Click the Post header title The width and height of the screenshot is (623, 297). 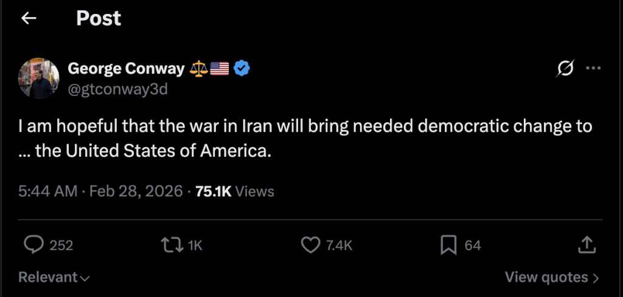(99, 19)
